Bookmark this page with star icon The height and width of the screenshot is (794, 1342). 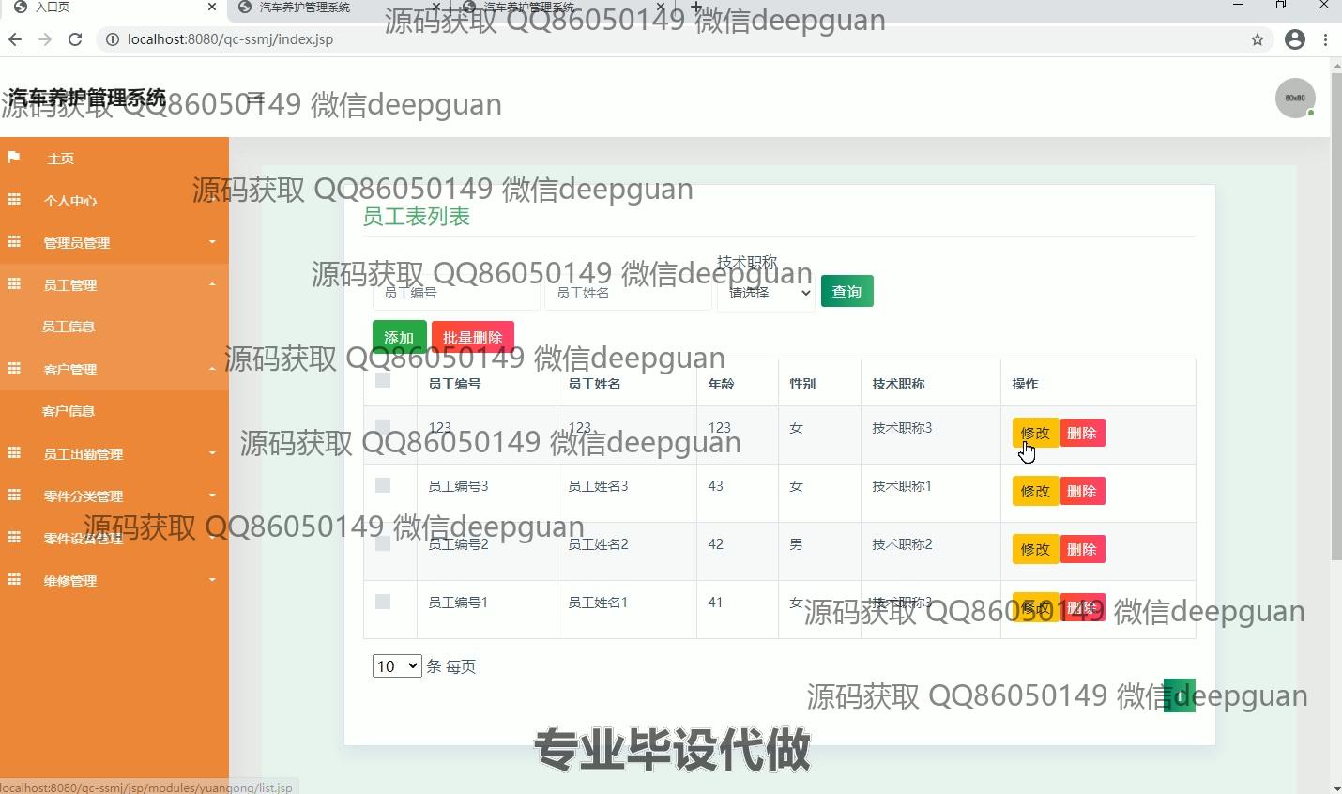tap(1257, 39)
